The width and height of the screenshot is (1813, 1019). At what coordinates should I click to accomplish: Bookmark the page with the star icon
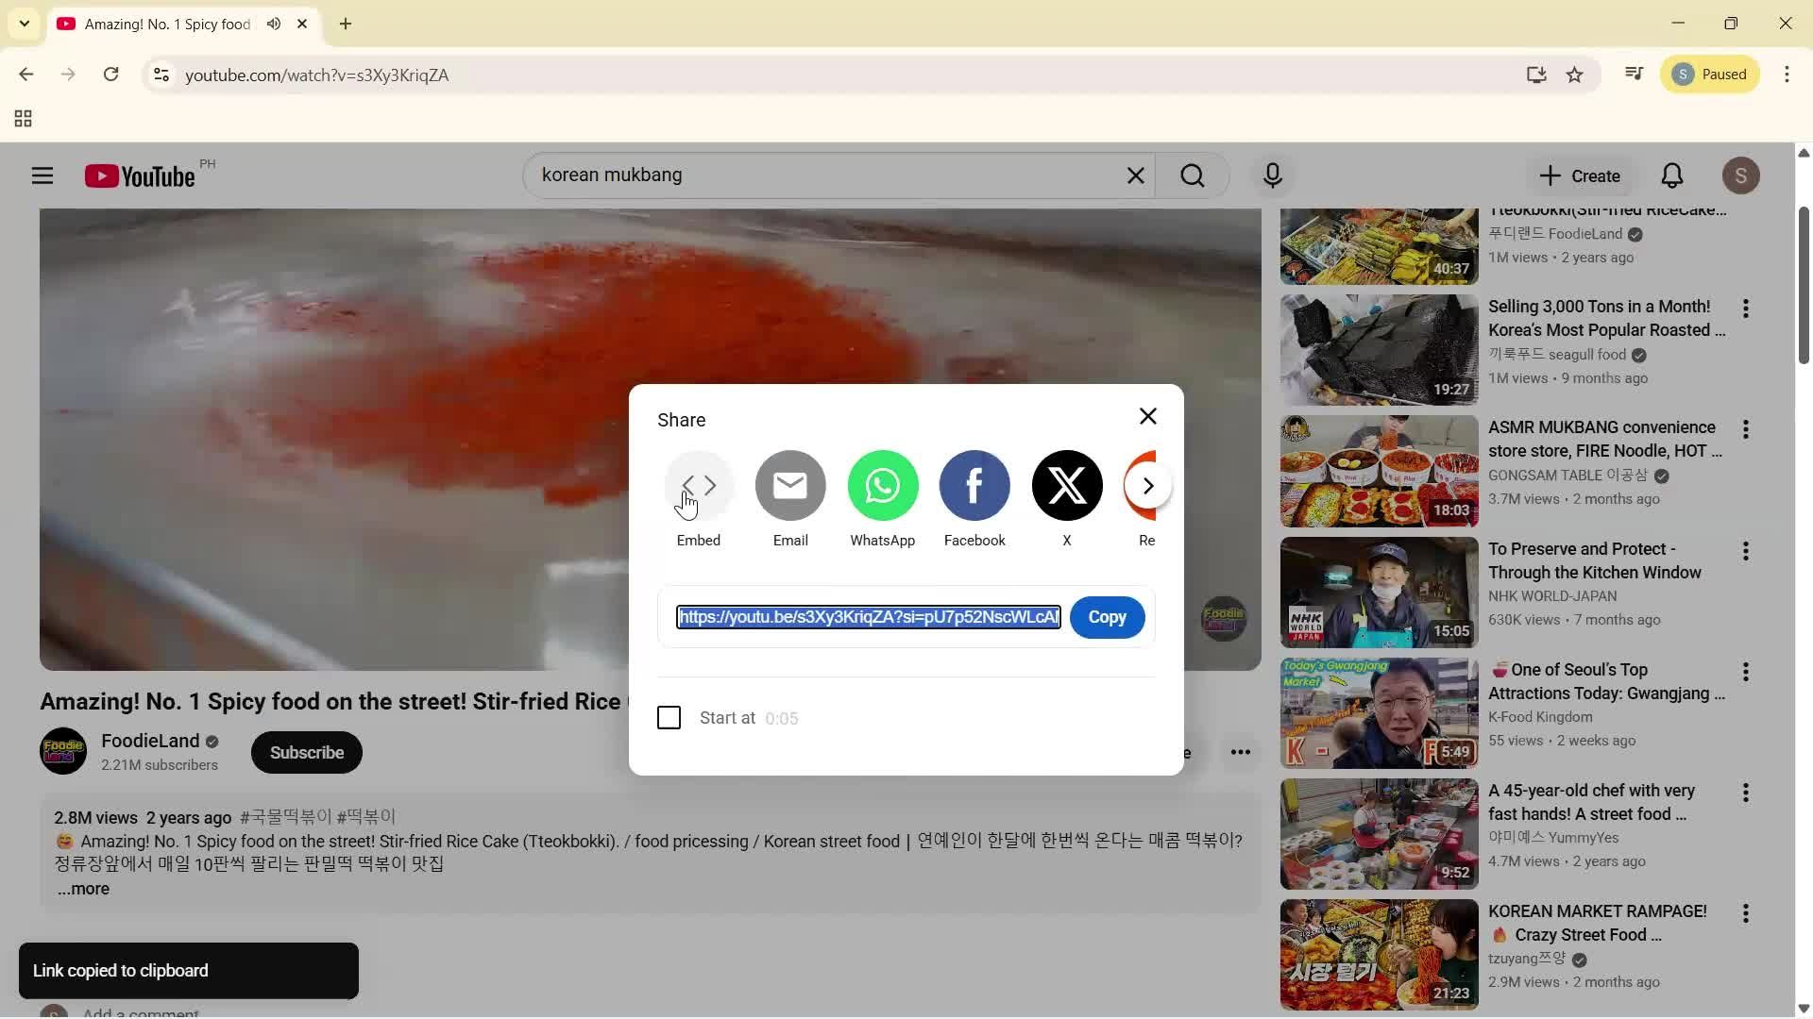pyautogui.click(x=1575, y=75)
